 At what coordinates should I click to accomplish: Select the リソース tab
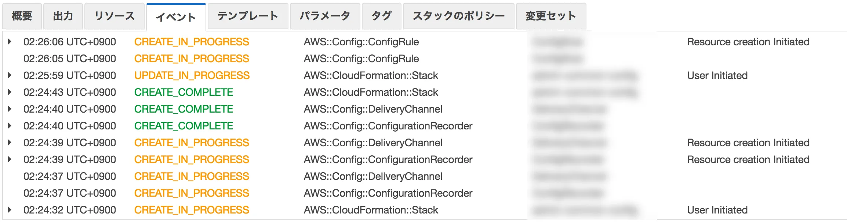coord(115,16)
